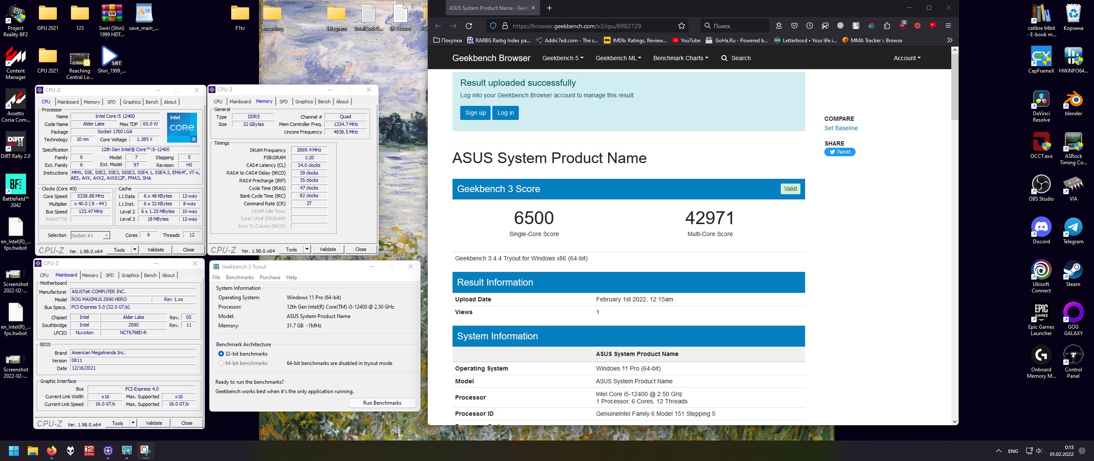Open the history clock icon in Firefox toolbar
Image resolution: width=1094 pixels, height=461 pixels.
810,26
